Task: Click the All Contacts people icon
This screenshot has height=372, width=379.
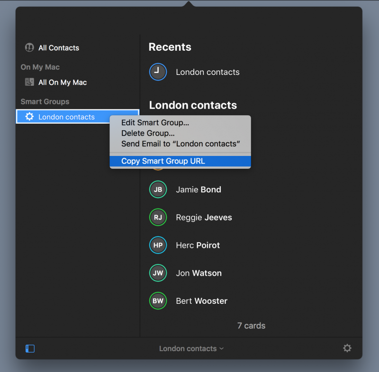Action: (29, 47)
